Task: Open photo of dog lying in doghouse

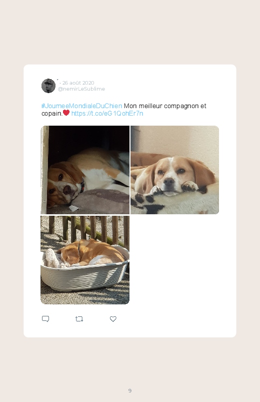Action: pos(85,170)
